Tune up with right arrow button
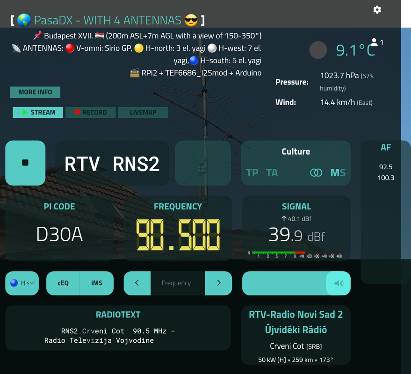This screenshot has width=411, height=374. [x=219, y=283]
